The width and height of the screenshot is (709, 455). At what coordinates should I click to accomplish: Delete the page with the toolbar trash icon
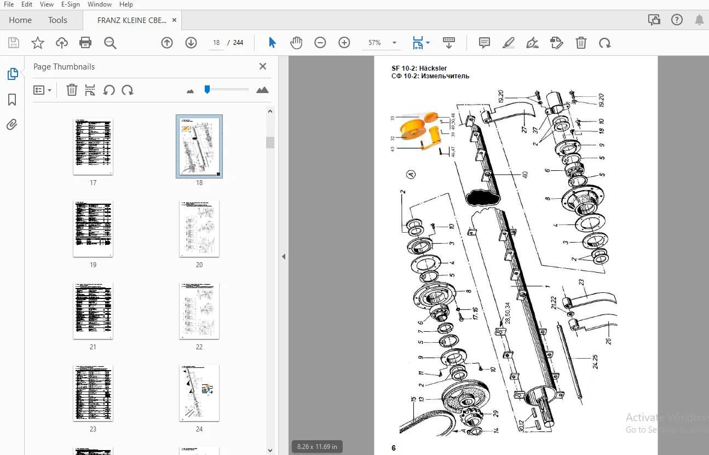pyautogui.click(x=581, y=43)
